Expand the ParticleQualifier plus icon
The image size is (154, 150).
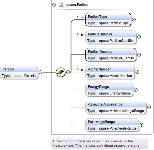coord(139,37)
